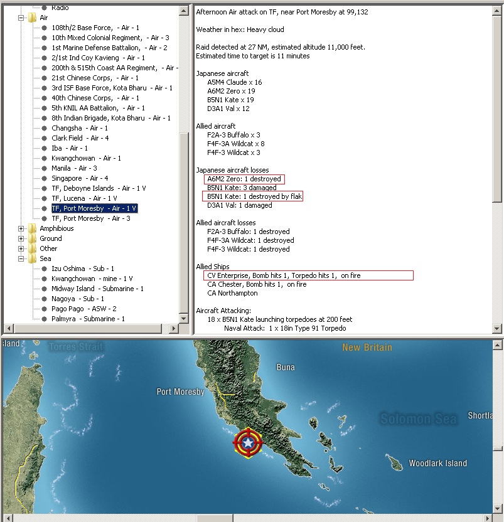Open 200th & 515th Coast AA Regiment report
504x522 pixels.
(115, 68)
